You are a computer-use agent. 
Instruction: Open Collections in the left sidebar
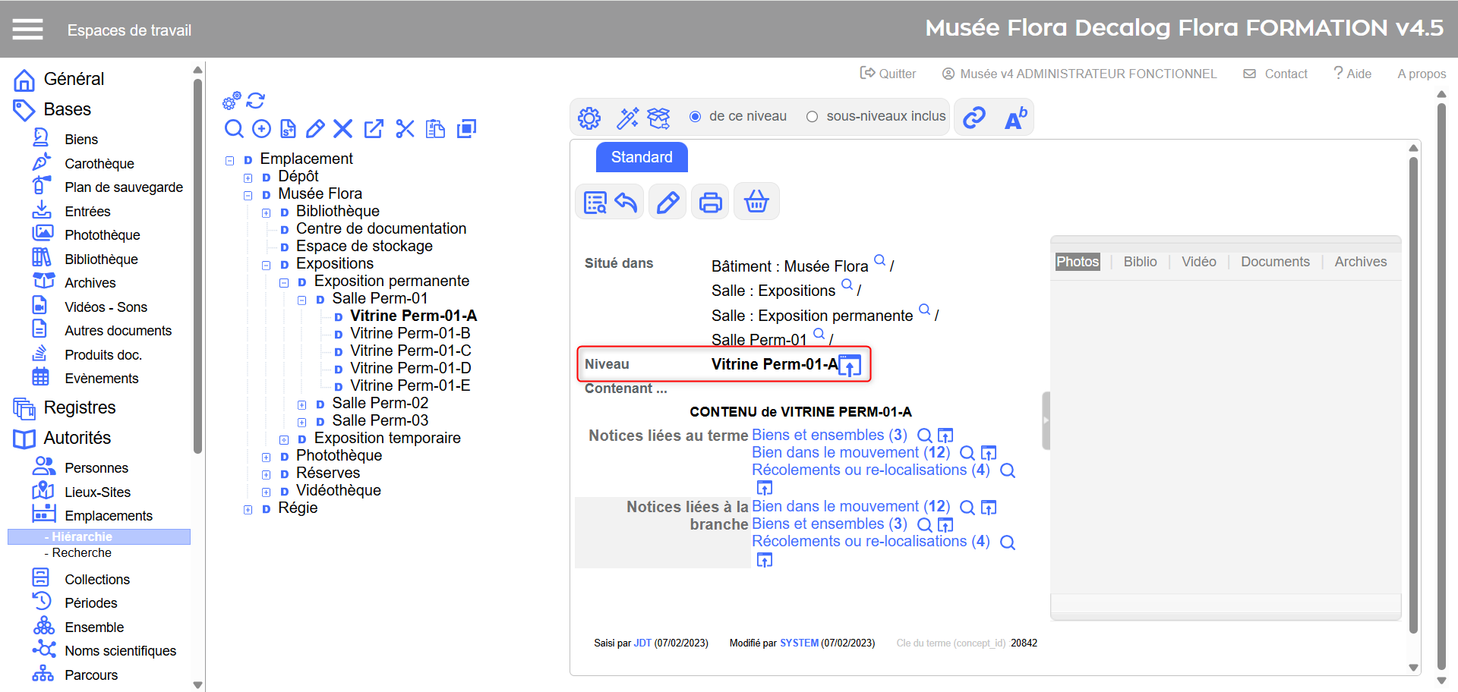[97, 579]
